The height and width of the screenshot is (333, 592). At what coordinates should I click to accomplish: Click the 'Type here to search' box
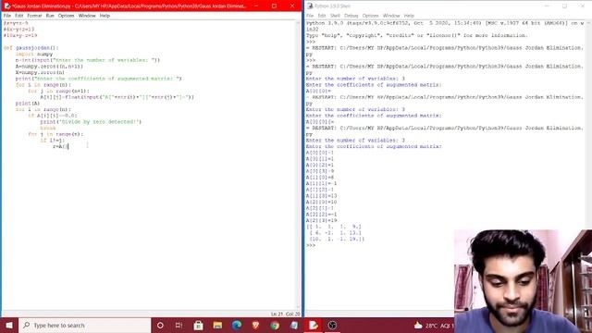coord(85,325)
